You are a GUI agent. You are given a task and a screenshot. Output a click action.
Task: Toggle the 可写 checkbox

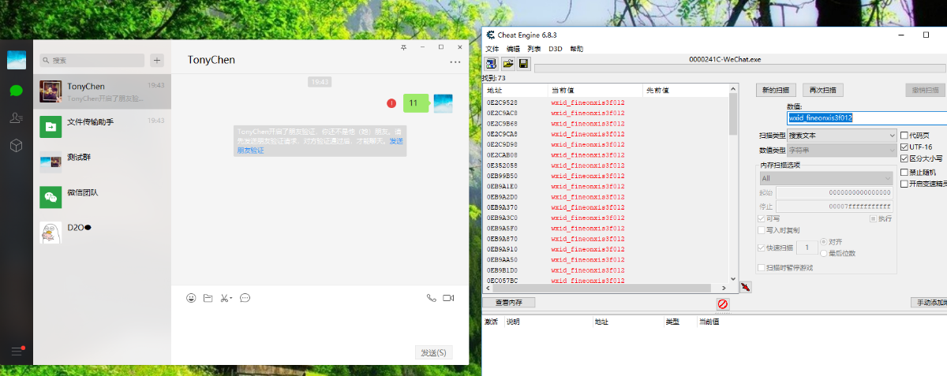click(762, 218)
